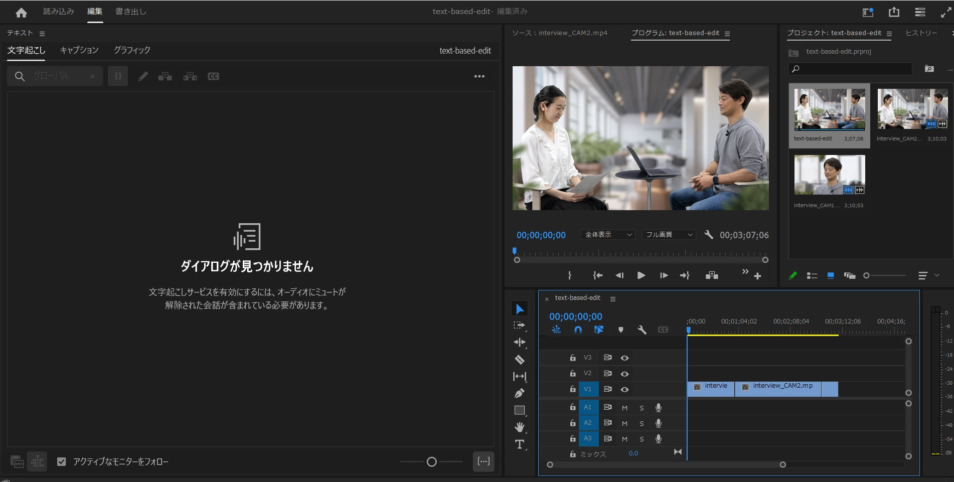Select the Track Select Forward tool
The height and width of the screenshot is (482, 954).
point(520,326)
